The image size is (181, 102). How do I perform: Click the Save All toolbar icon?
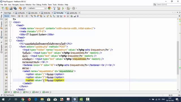click(15, 8)
